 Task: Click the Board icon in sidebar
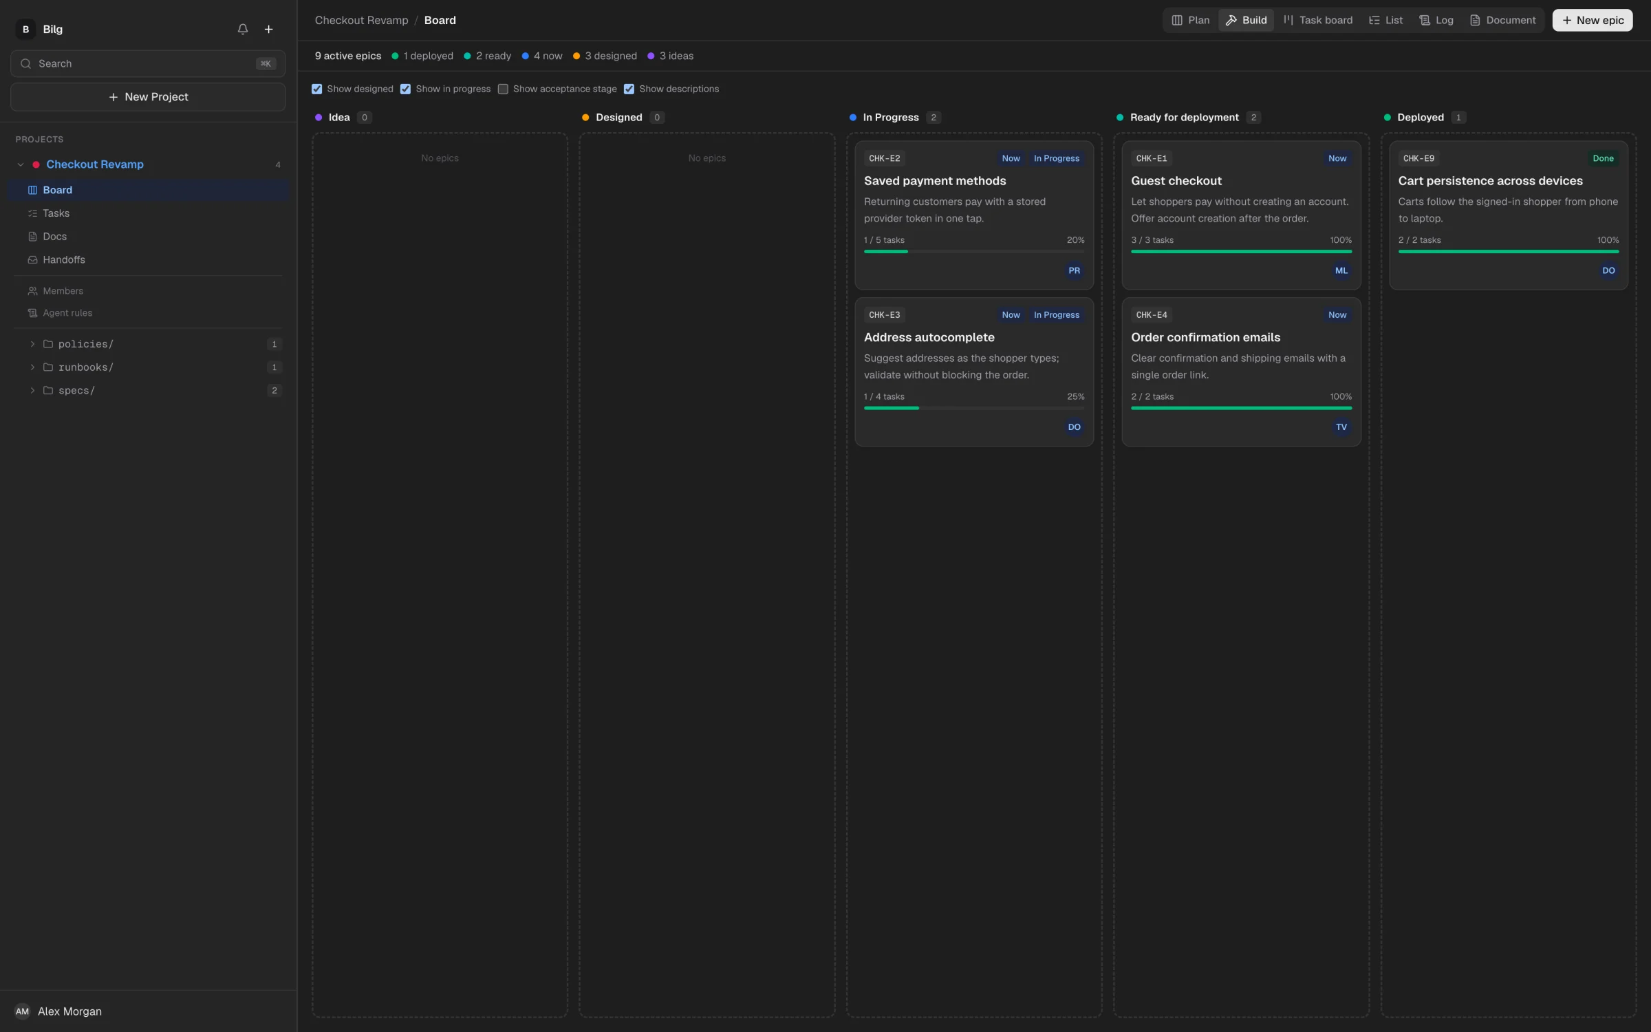click(x=32, y=190)
